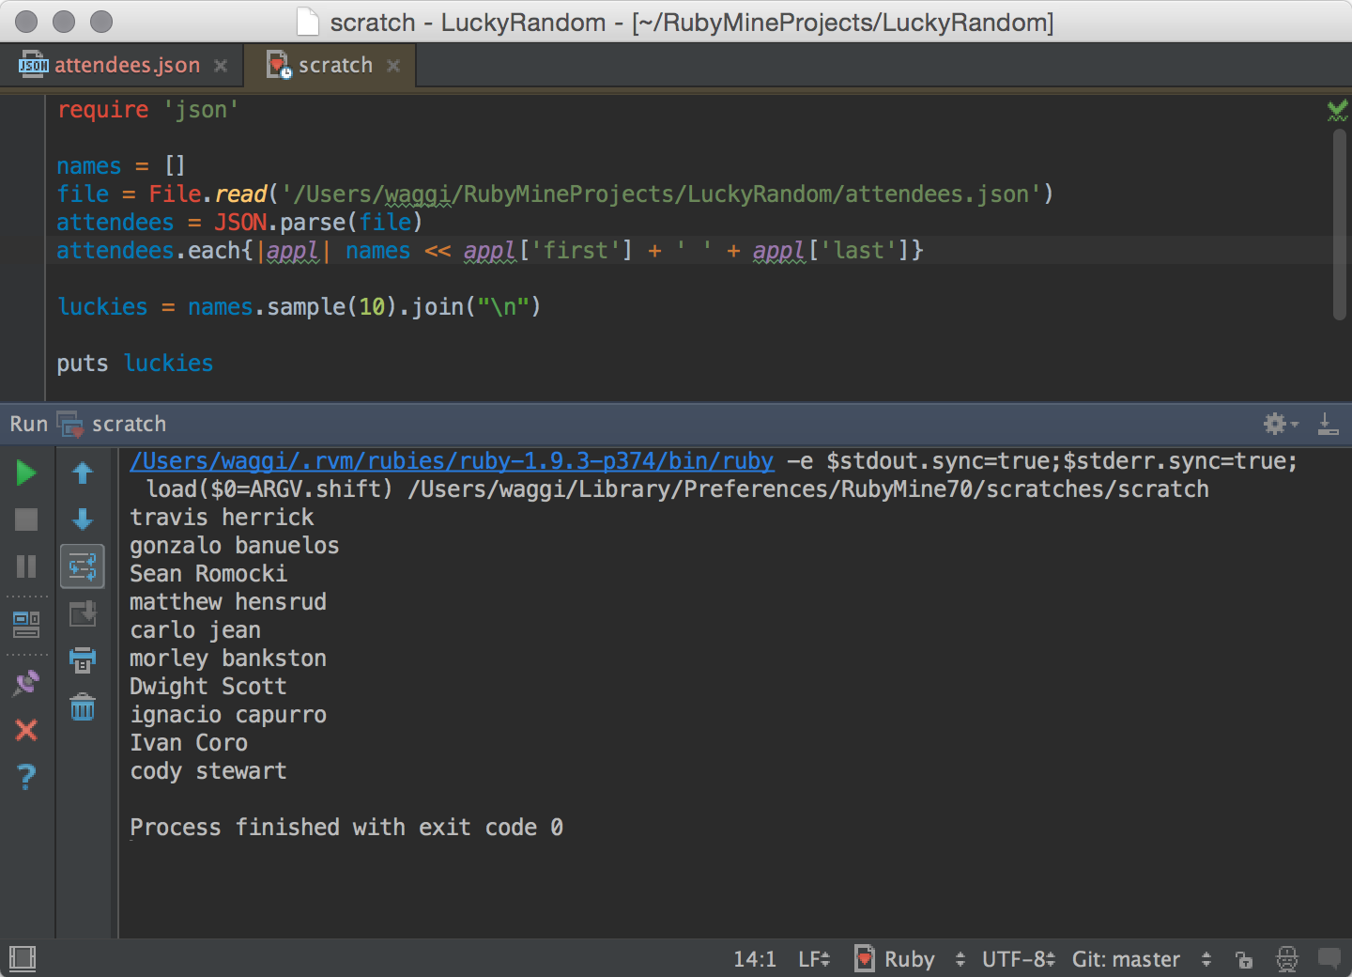Click the scratch file icon on its tab
This screenshot has width=1352, height=977.
279,65
